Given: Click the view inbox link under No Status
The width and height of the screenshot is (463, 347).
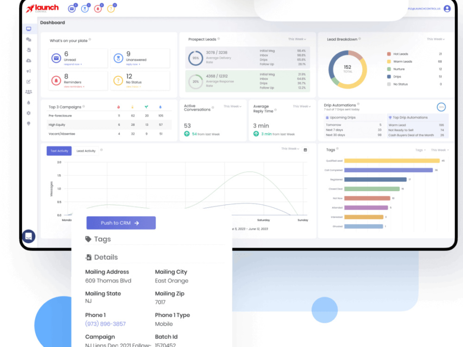Looking at the screenshot, I should 133,87.
